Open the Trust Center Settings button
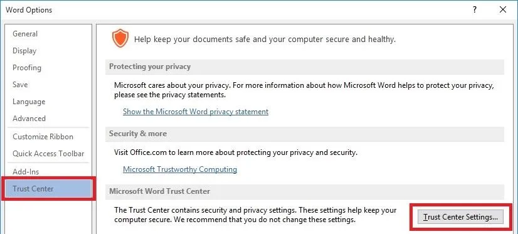This screenshot has height=234, width=518. (x=460, y=217)
